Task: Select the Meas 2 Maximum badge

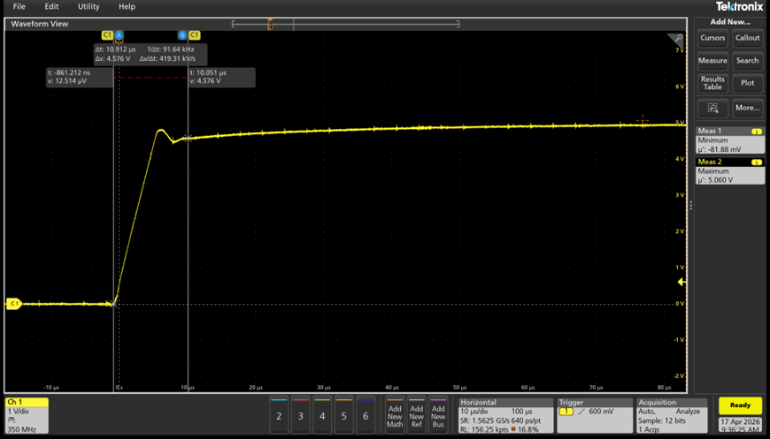Action: [730, 171]
